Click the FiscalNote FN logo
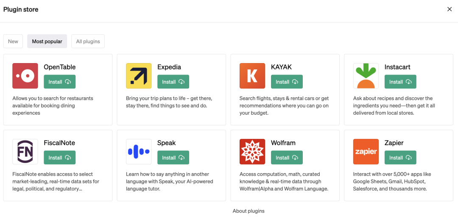This screenshot has height=218, width=458. pyautogui.click(x=25, y=152)
